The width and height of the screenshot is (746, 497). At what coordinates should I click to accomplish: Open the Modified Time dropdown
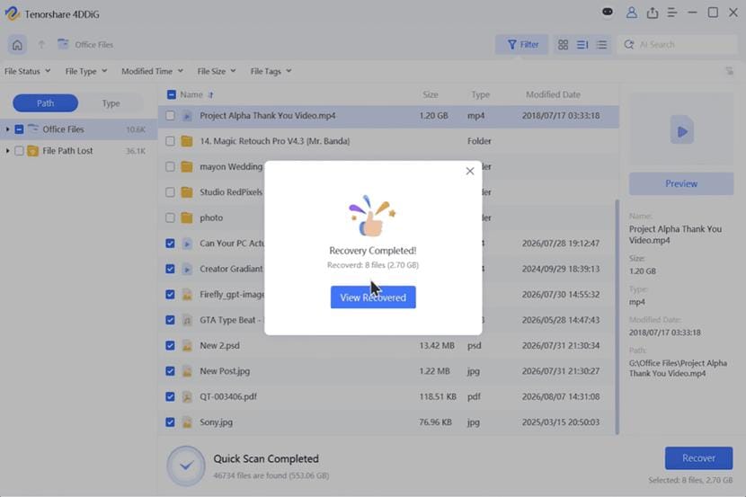[152, 71]
